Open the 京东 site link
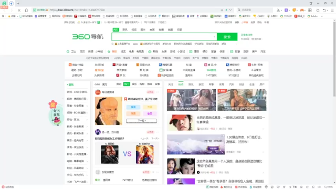 point(121,75)
